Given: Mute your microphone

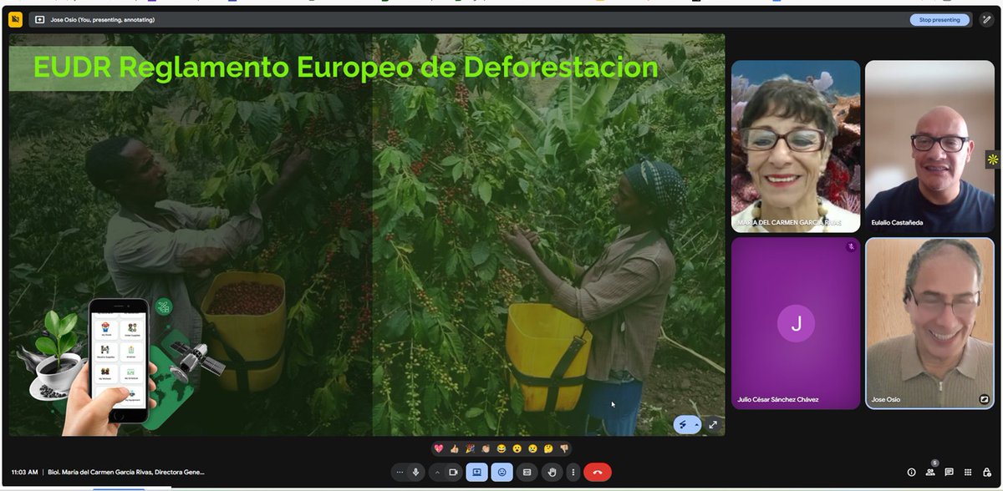Looking at the screenshot, I should [x=415, y=472].
